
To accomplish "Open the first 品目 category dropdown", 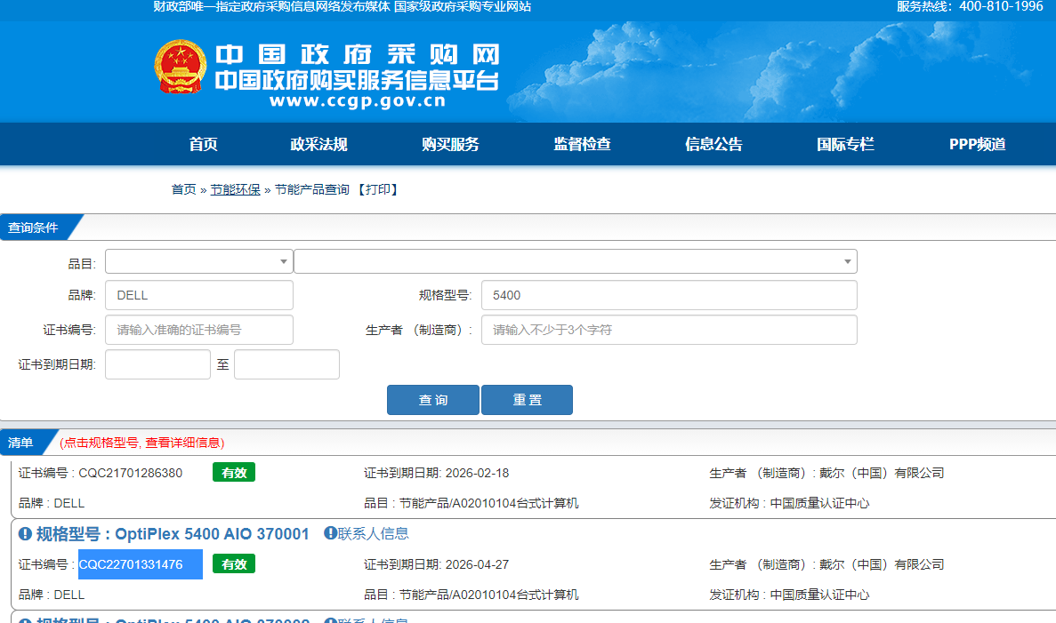I will coord(198,261).
